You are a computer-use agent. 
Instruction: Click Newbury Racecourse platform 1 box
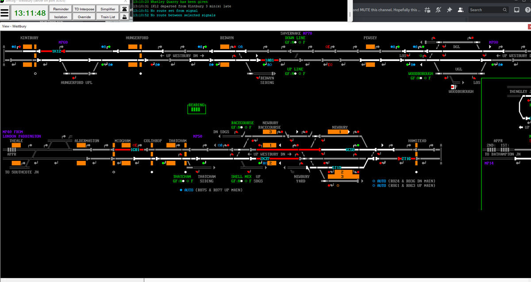pyautogui.click(x=270, y=145)
